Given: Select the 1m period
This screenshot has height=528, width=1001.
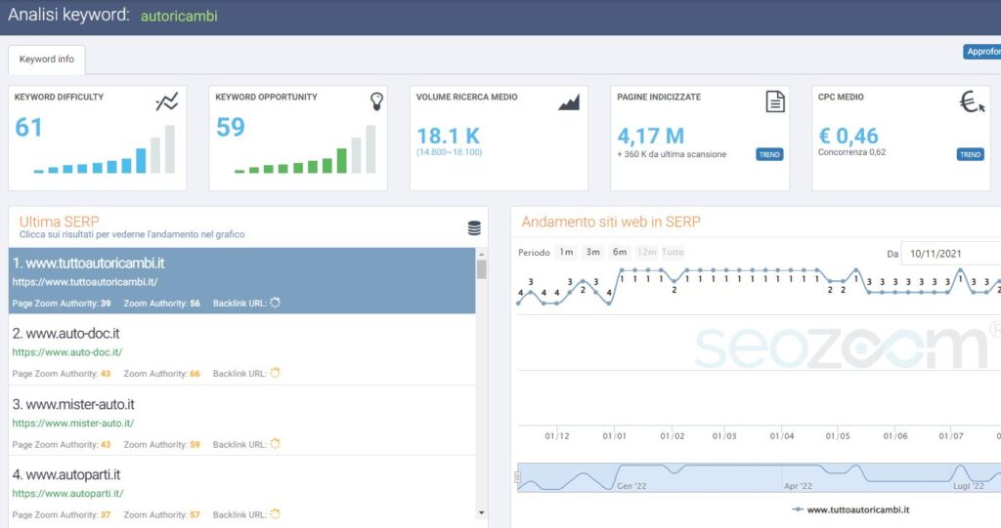Looking at the screenshot, I should click(566, 252).
